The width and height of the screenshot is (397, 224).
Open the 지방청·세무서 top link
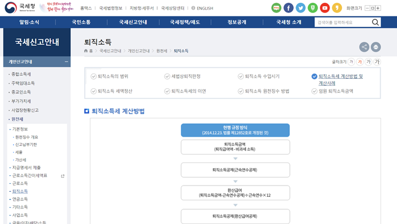tap(142, 8)
